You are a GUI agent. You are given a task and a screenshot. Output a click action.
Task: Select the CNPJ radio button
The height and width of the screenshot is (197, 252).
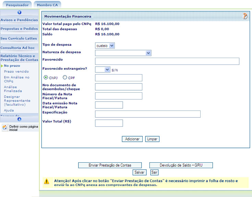[x=46, y=78]
